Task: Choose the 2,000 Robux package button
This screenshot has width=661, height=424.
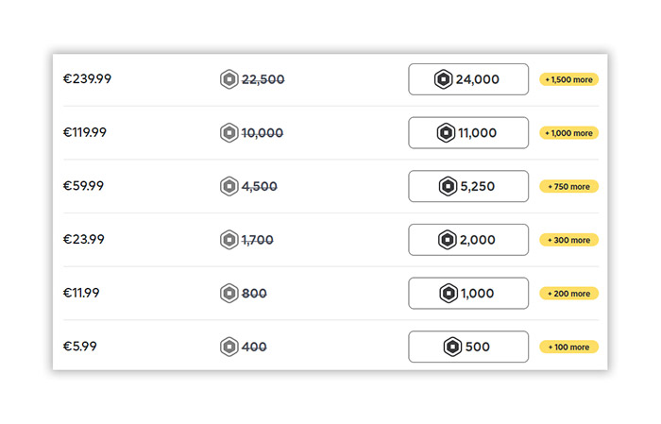Action: [x=468, y=240]
